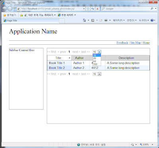Click the Help question mark icon

(152, 20)
